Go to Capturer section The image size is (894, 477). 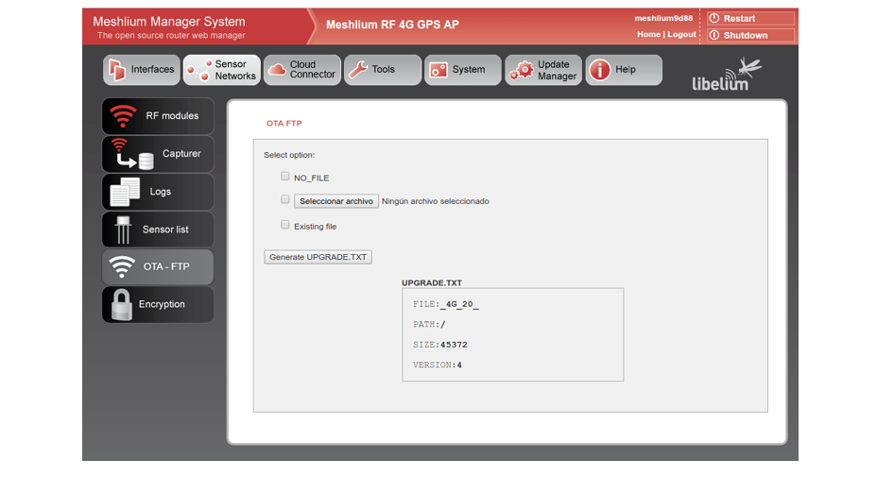(158, 154)
